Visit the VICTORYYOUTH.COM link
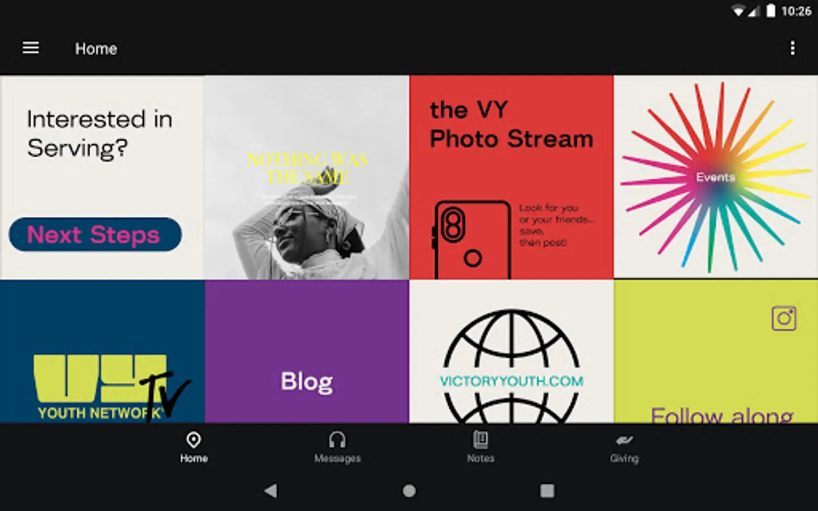This screenshot has width=818, height=511. coord(511,381)
